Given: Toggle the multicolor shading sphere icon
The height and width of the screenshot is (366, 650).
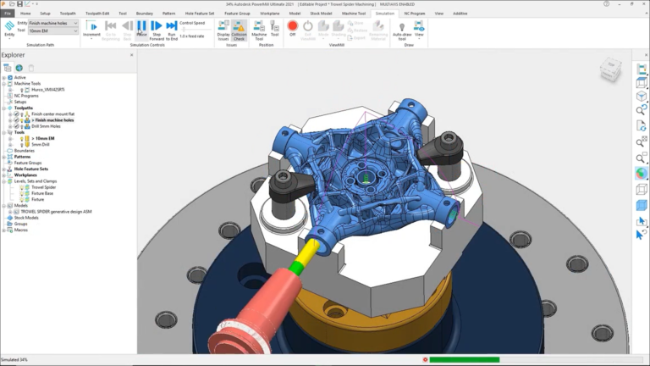Looking at the screenshot, I should [x=642, y=174].
